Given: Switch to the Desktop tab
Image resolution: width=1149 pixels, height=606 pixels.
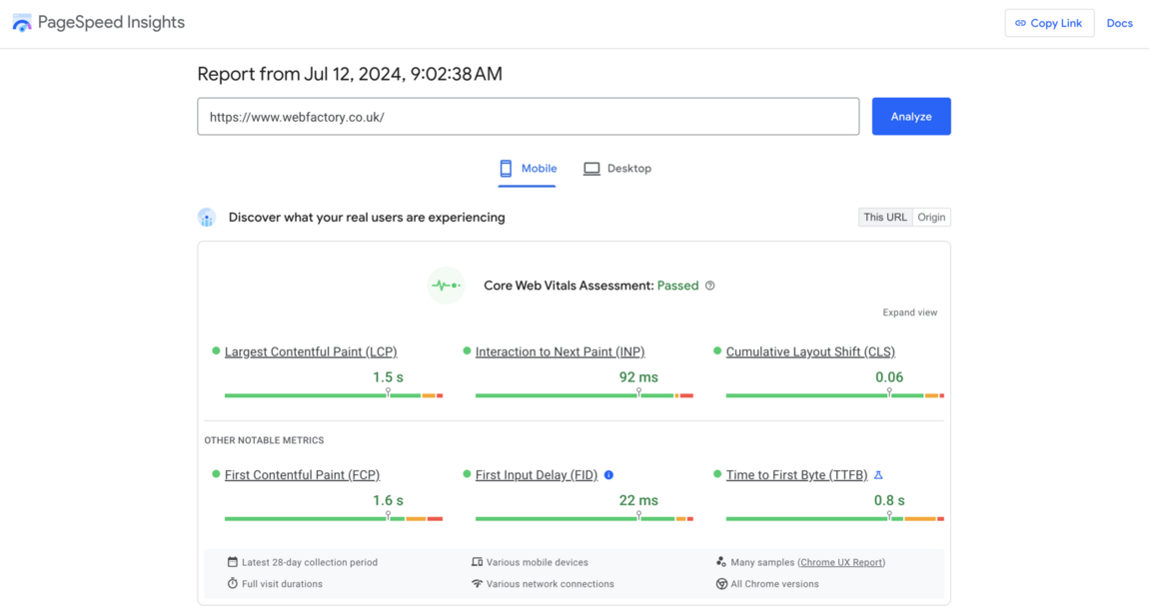Looking at the screenshot, I should click(x=617, y=168).
